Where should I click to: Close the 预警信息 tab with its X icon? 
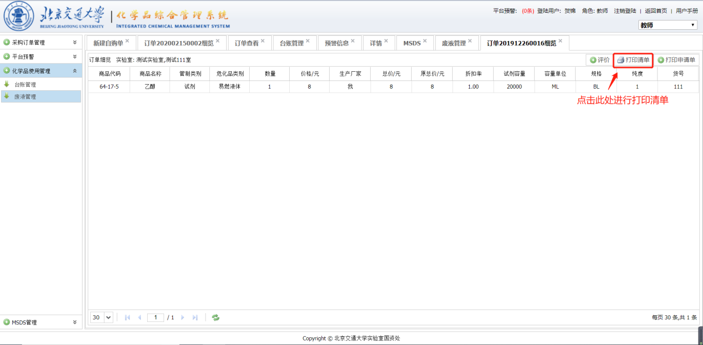[353, 41]
